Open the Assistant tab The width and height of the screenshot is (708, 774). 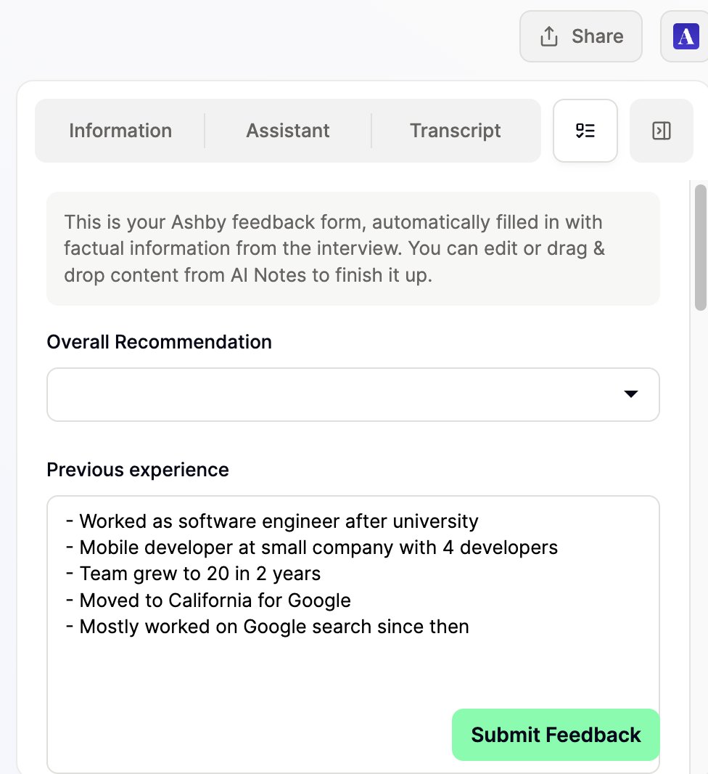[x=288, y=131]
